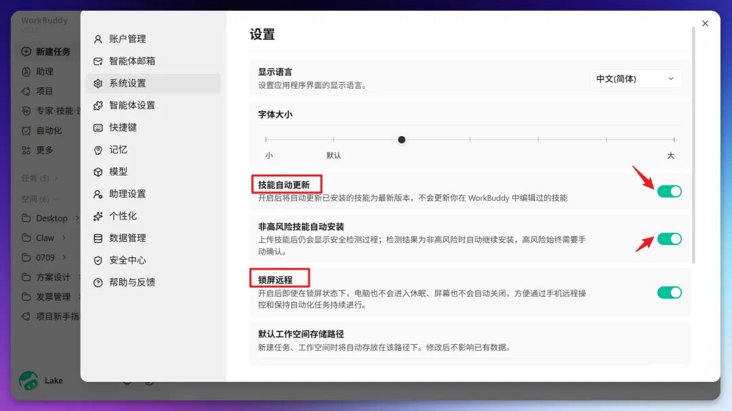The height and width of the screenshot is (411, 732).
Task: Click the 设置 heading text
Action: 262,35
